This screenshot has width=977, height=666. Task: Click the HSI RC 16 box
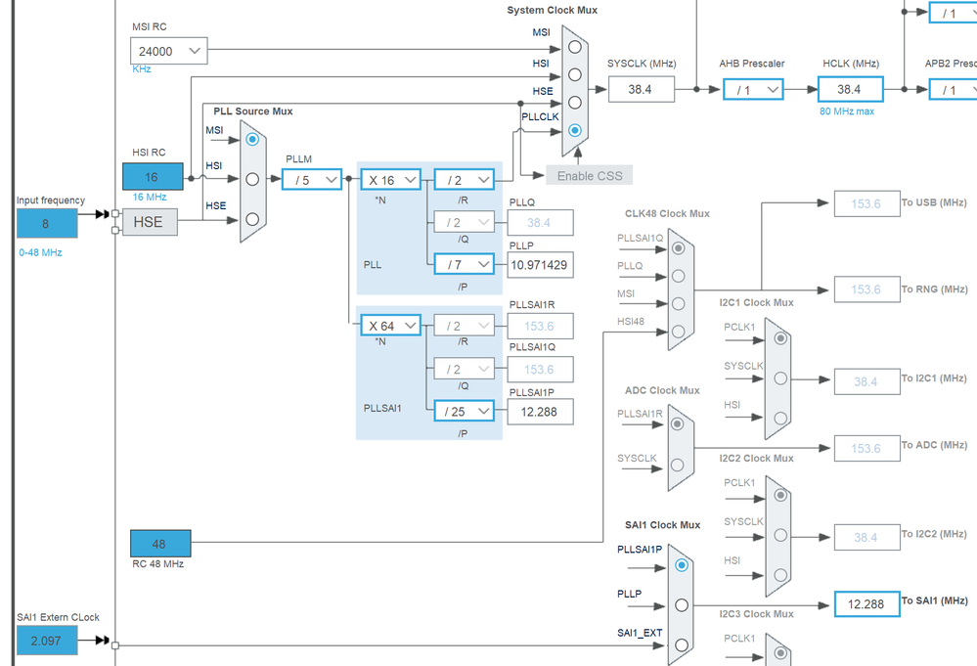153,177
